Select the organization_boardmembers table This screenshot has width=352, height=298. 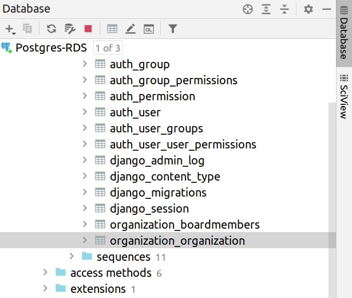click(x=184, y=225)
